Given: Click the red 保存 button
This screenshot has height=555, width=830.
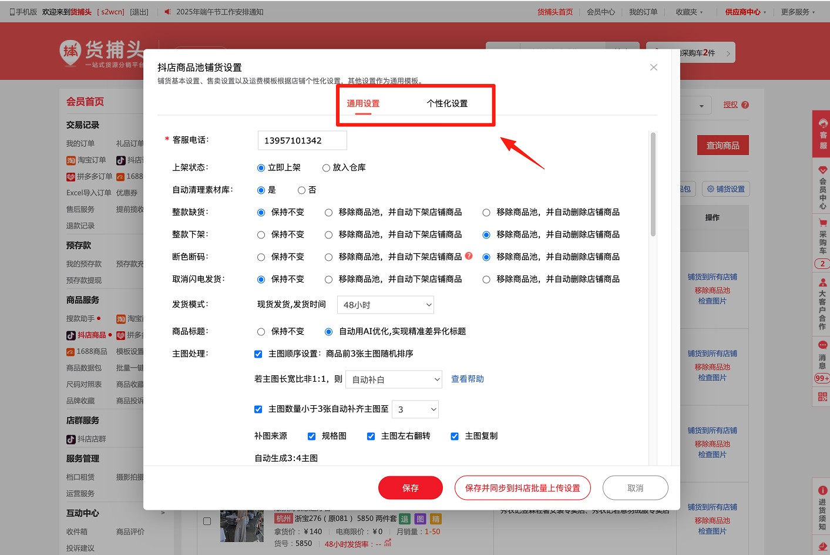Looking at the screenshot, I should [x=411, y=488].
